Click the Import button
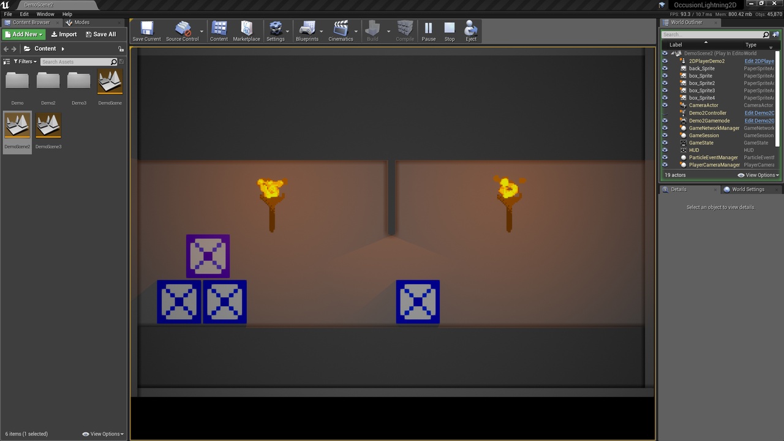784x441 pixels. [x=64, y=34]
